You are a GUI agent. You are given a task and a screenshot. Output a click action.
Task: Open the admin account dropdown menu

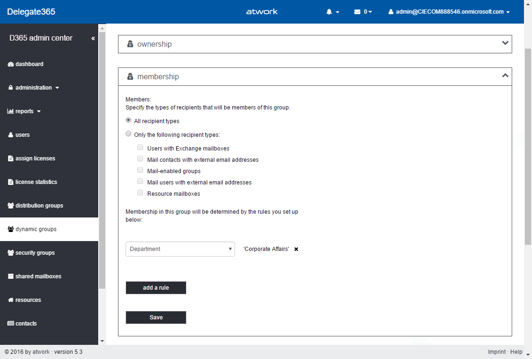(449, 12)
